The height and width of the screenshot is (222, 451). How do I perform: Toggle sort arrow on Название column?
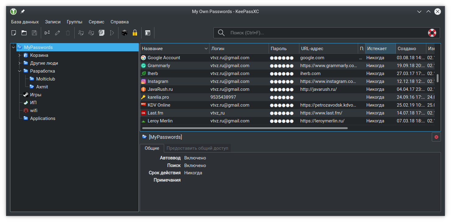coord(206,49)
